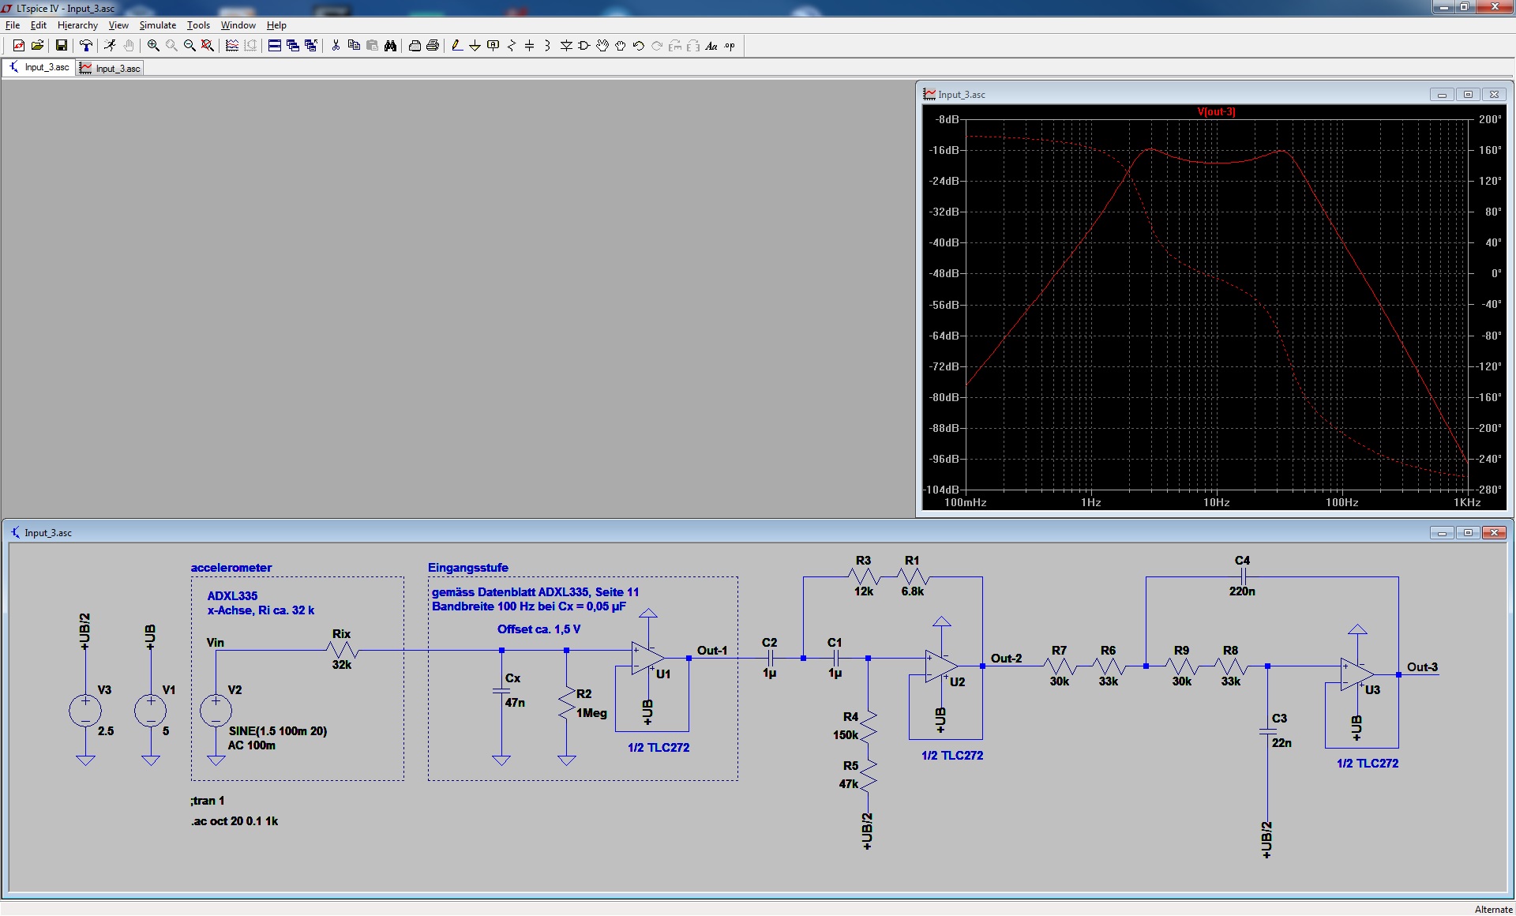Click the '.ac oct 20 0.1 1k' directive
1516x916 pixels.
click(235, 821)
